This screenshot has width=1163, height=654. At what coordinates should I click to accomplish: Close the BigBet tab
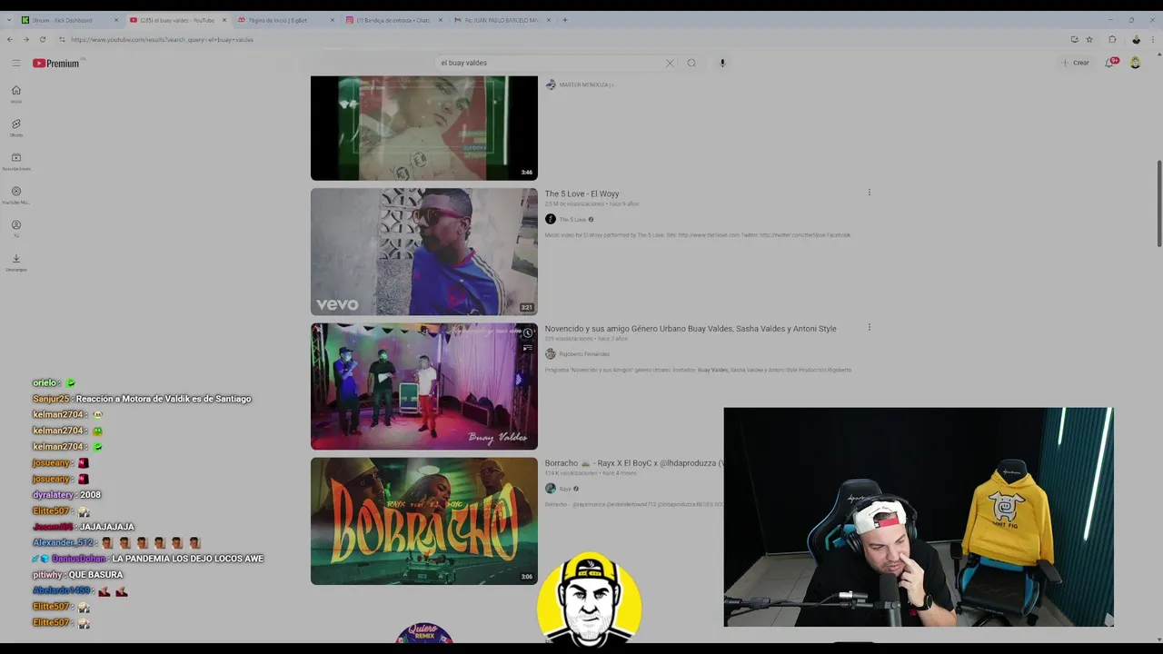(x=333, y=20)
